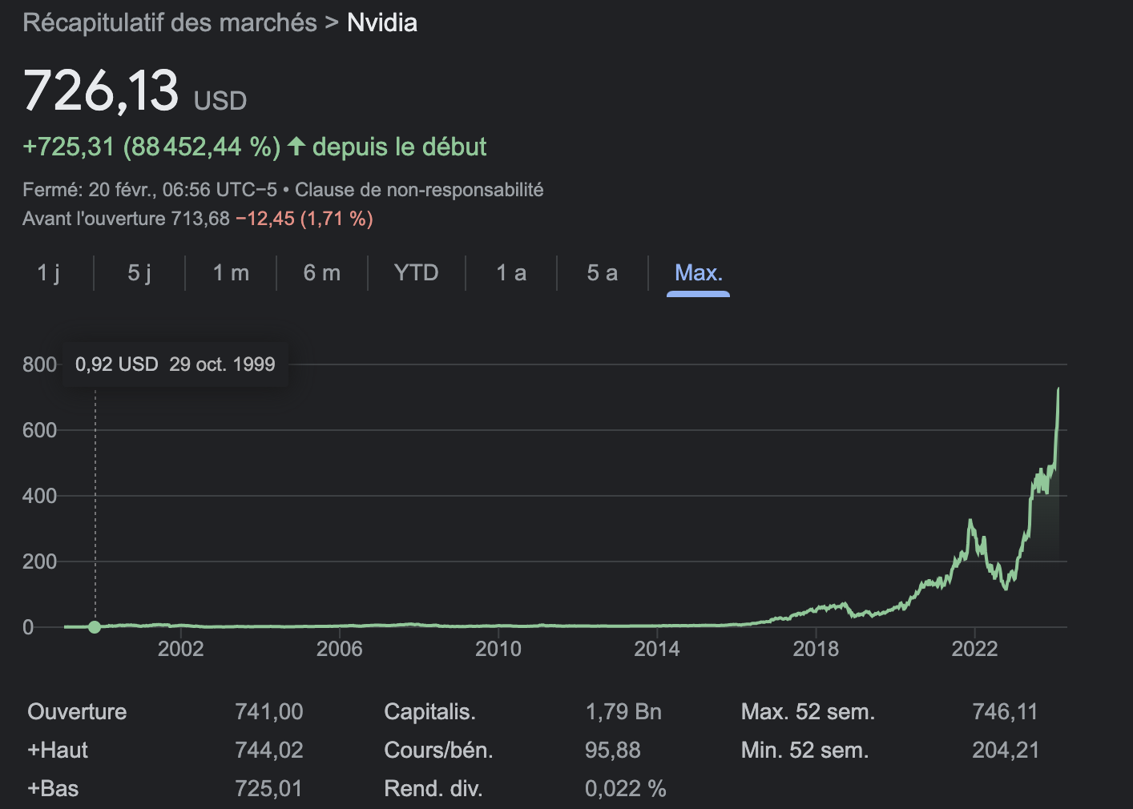
Task: Open the Clause de non-responsabilité link
Action: (419, 190)
